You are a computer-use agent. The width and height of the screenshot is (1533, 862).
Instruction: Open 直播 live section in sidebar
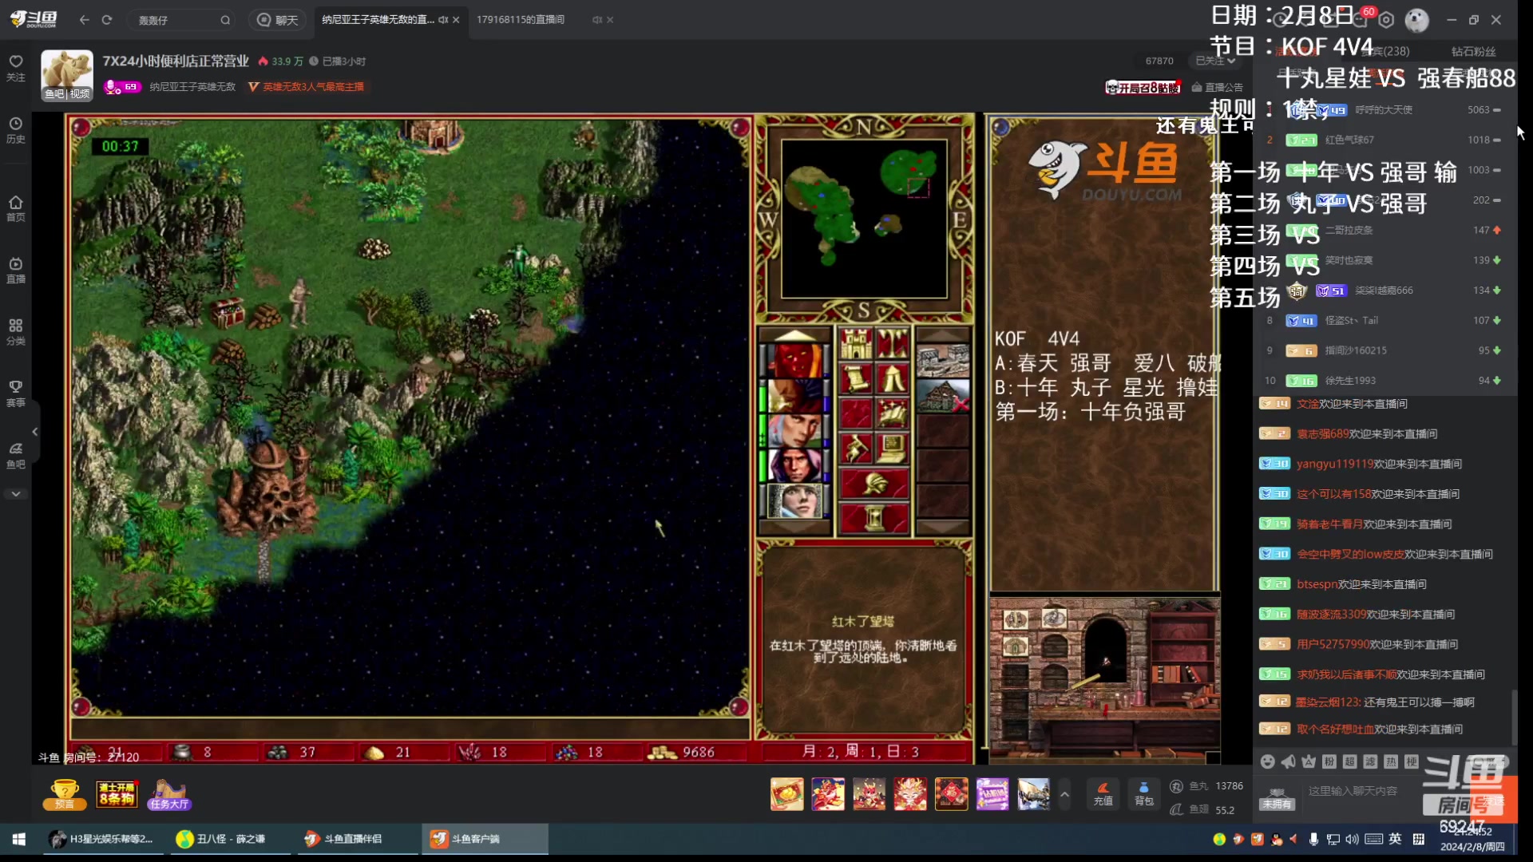(x=16, y=271)
